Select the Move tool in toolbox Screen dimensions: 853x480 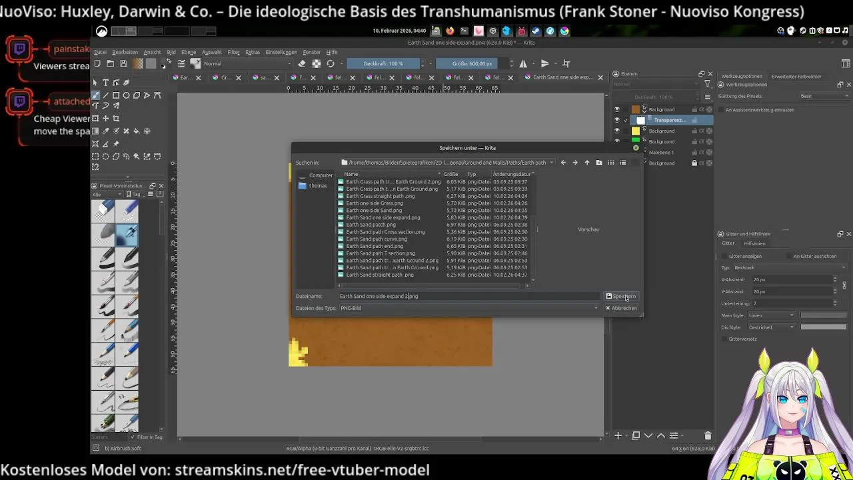tap(106, 118)
